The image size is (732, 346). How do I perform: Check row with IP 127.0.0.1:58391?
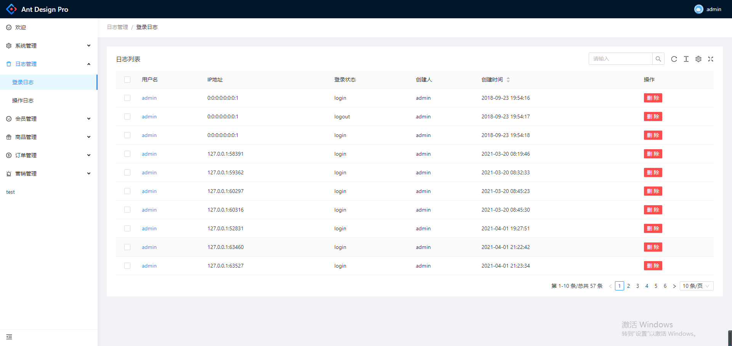pos(127,154)
